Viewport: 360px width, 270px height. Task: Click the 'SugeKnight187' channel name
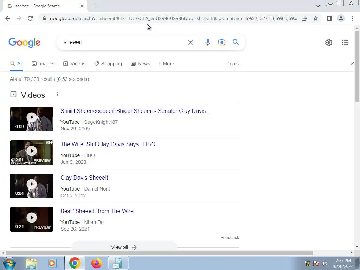click(101, 122)
